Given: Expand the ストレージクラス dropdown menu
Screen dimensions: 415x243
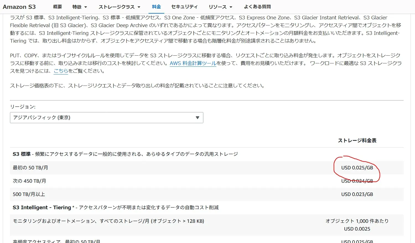Looking at the screenshot, I should point(120,7).
